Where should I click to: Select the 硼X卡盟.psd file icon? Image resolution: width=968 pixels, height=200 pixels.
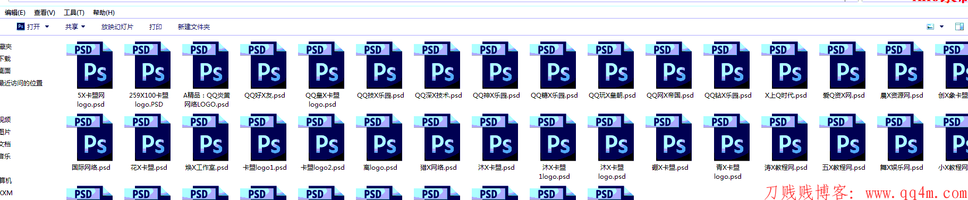(x=669, y=137)
